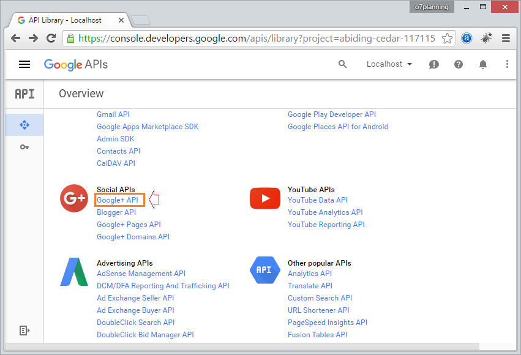
Task: Click the Social APIs heading
Action: tap(116, 189)
